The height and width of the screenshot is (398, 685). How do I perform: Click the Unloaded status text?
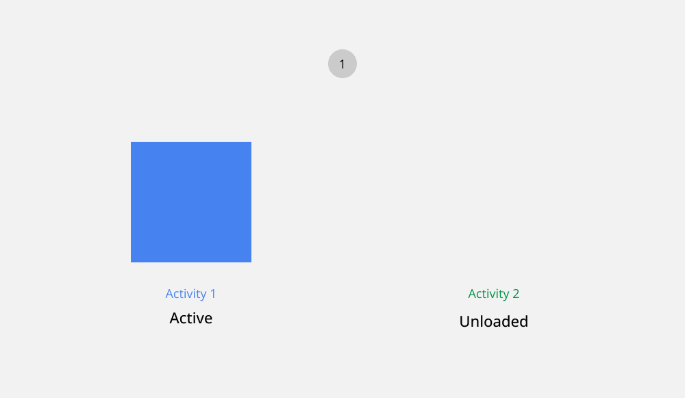point(494,321)
